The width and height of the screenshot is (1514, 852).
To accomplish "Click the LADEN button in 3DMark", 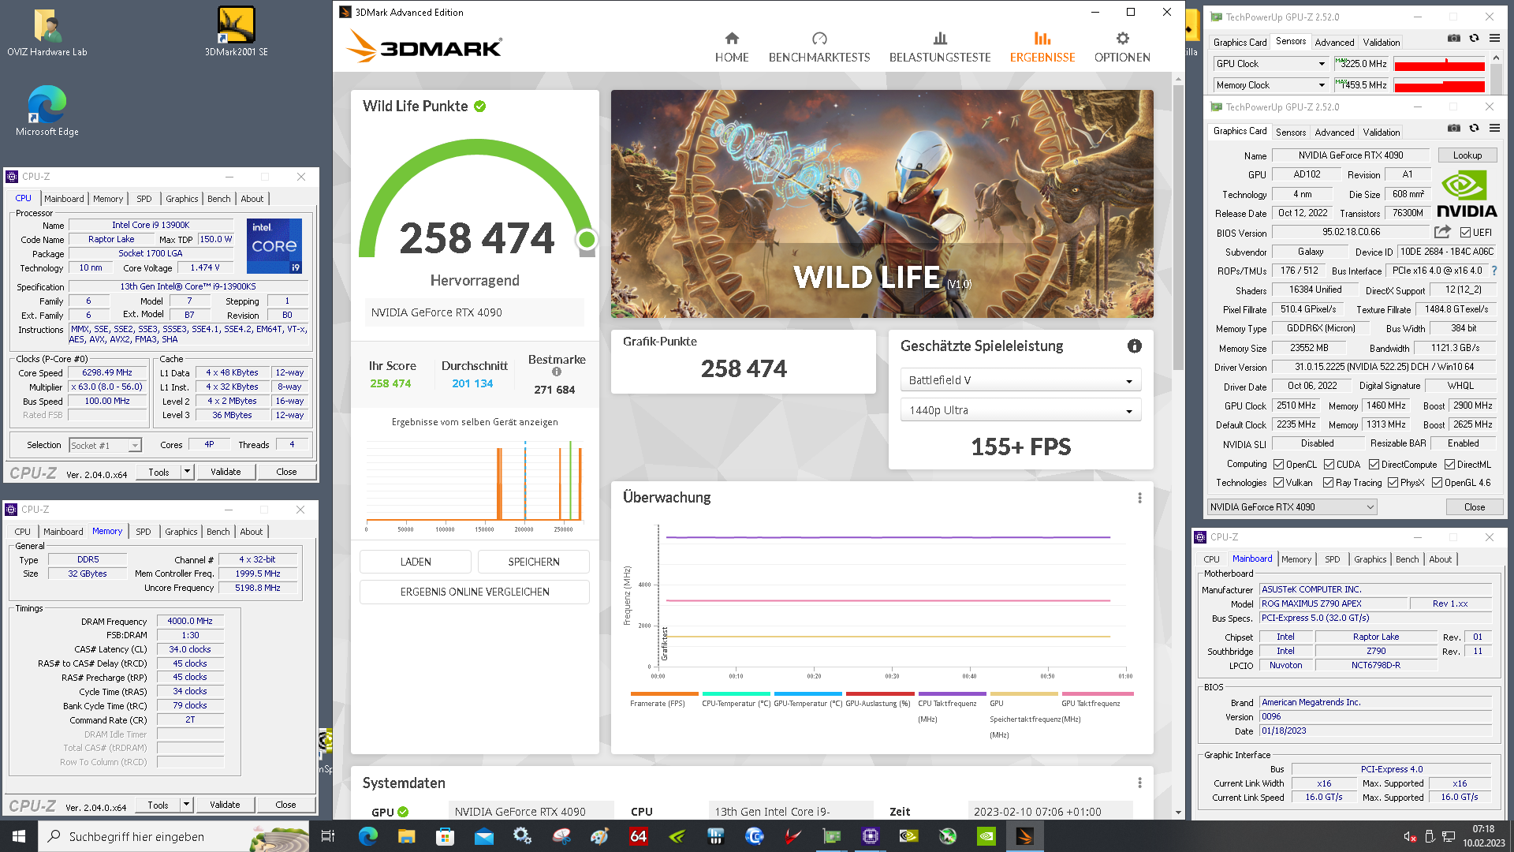I will (416, 562).
